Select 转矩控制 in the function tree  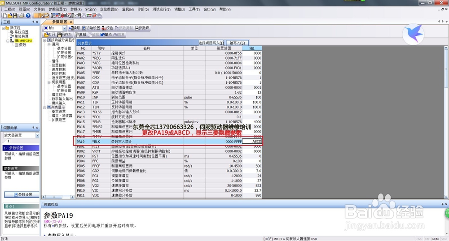(59, 73)
